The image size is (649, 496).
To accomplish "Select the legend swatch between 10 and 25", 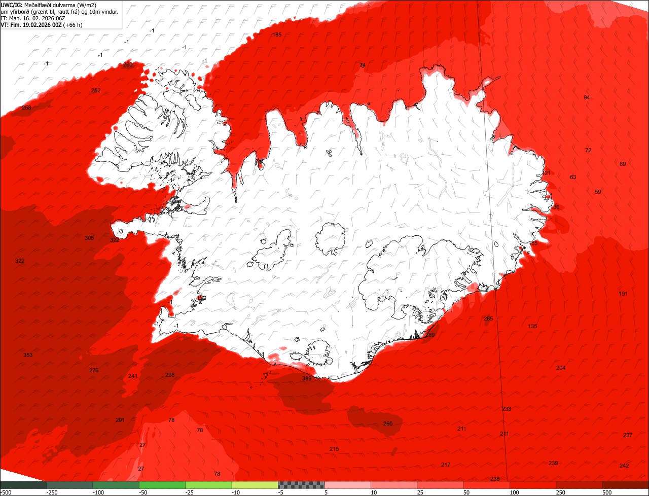I will pos(394,485).
